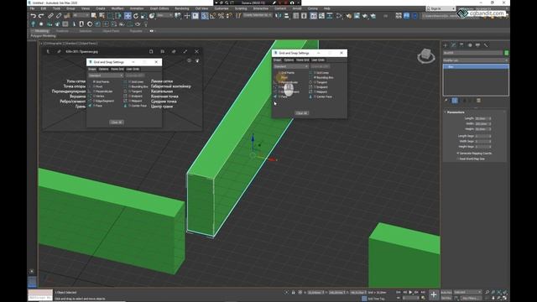This screenshot has height=302, width=537.
Task: Toggle Real-World Map Size checkbox
Action: 458,159
